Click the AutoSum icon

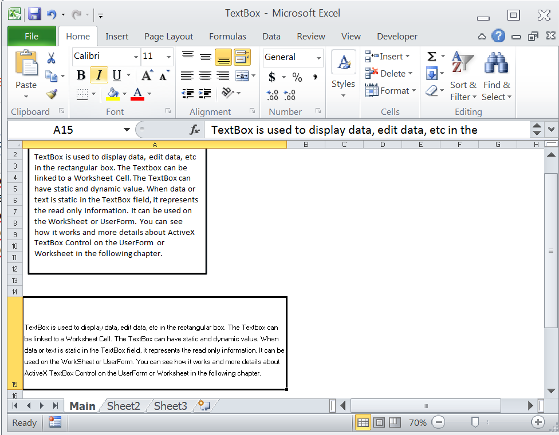[432, 55]
